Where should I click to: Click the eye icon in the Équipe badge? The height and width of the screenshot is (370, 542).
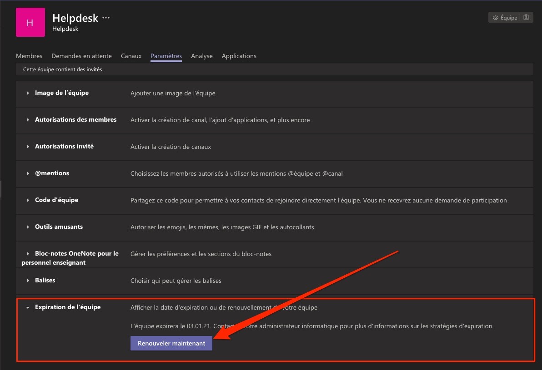496,18
